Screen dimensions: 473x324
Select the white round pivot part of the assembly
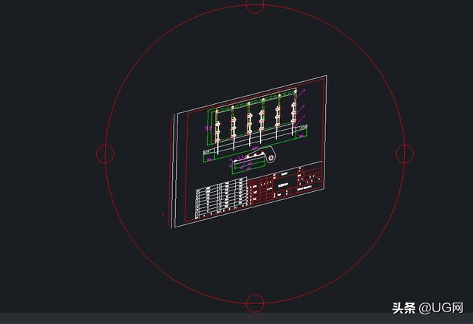[x=270, y=157]
